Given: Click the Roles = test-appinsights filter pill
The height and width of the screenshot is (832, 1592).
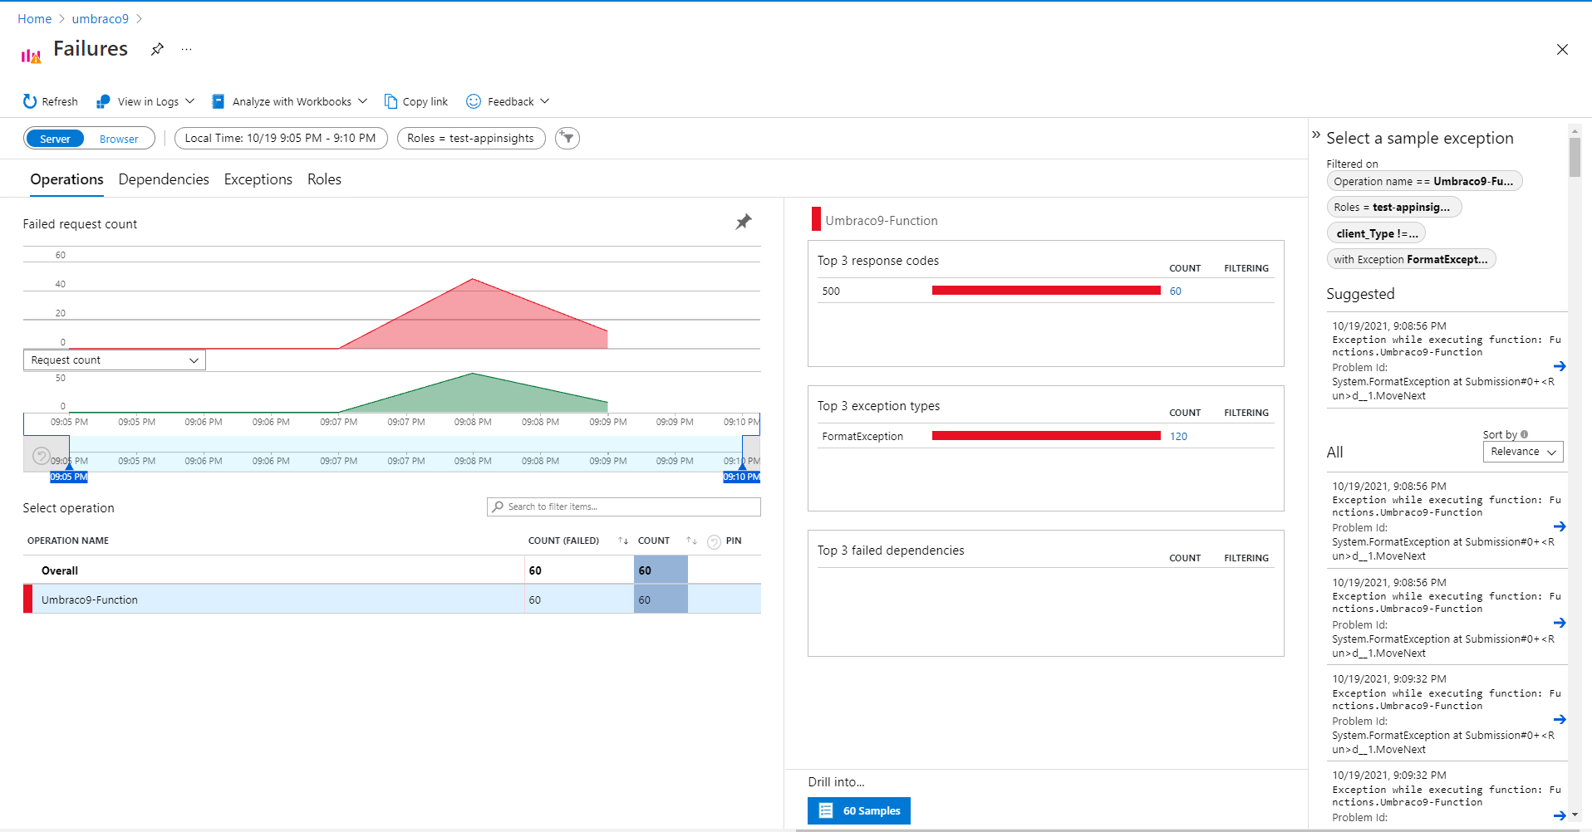Looking at the screenshot, I should click(x=471, y=138).
